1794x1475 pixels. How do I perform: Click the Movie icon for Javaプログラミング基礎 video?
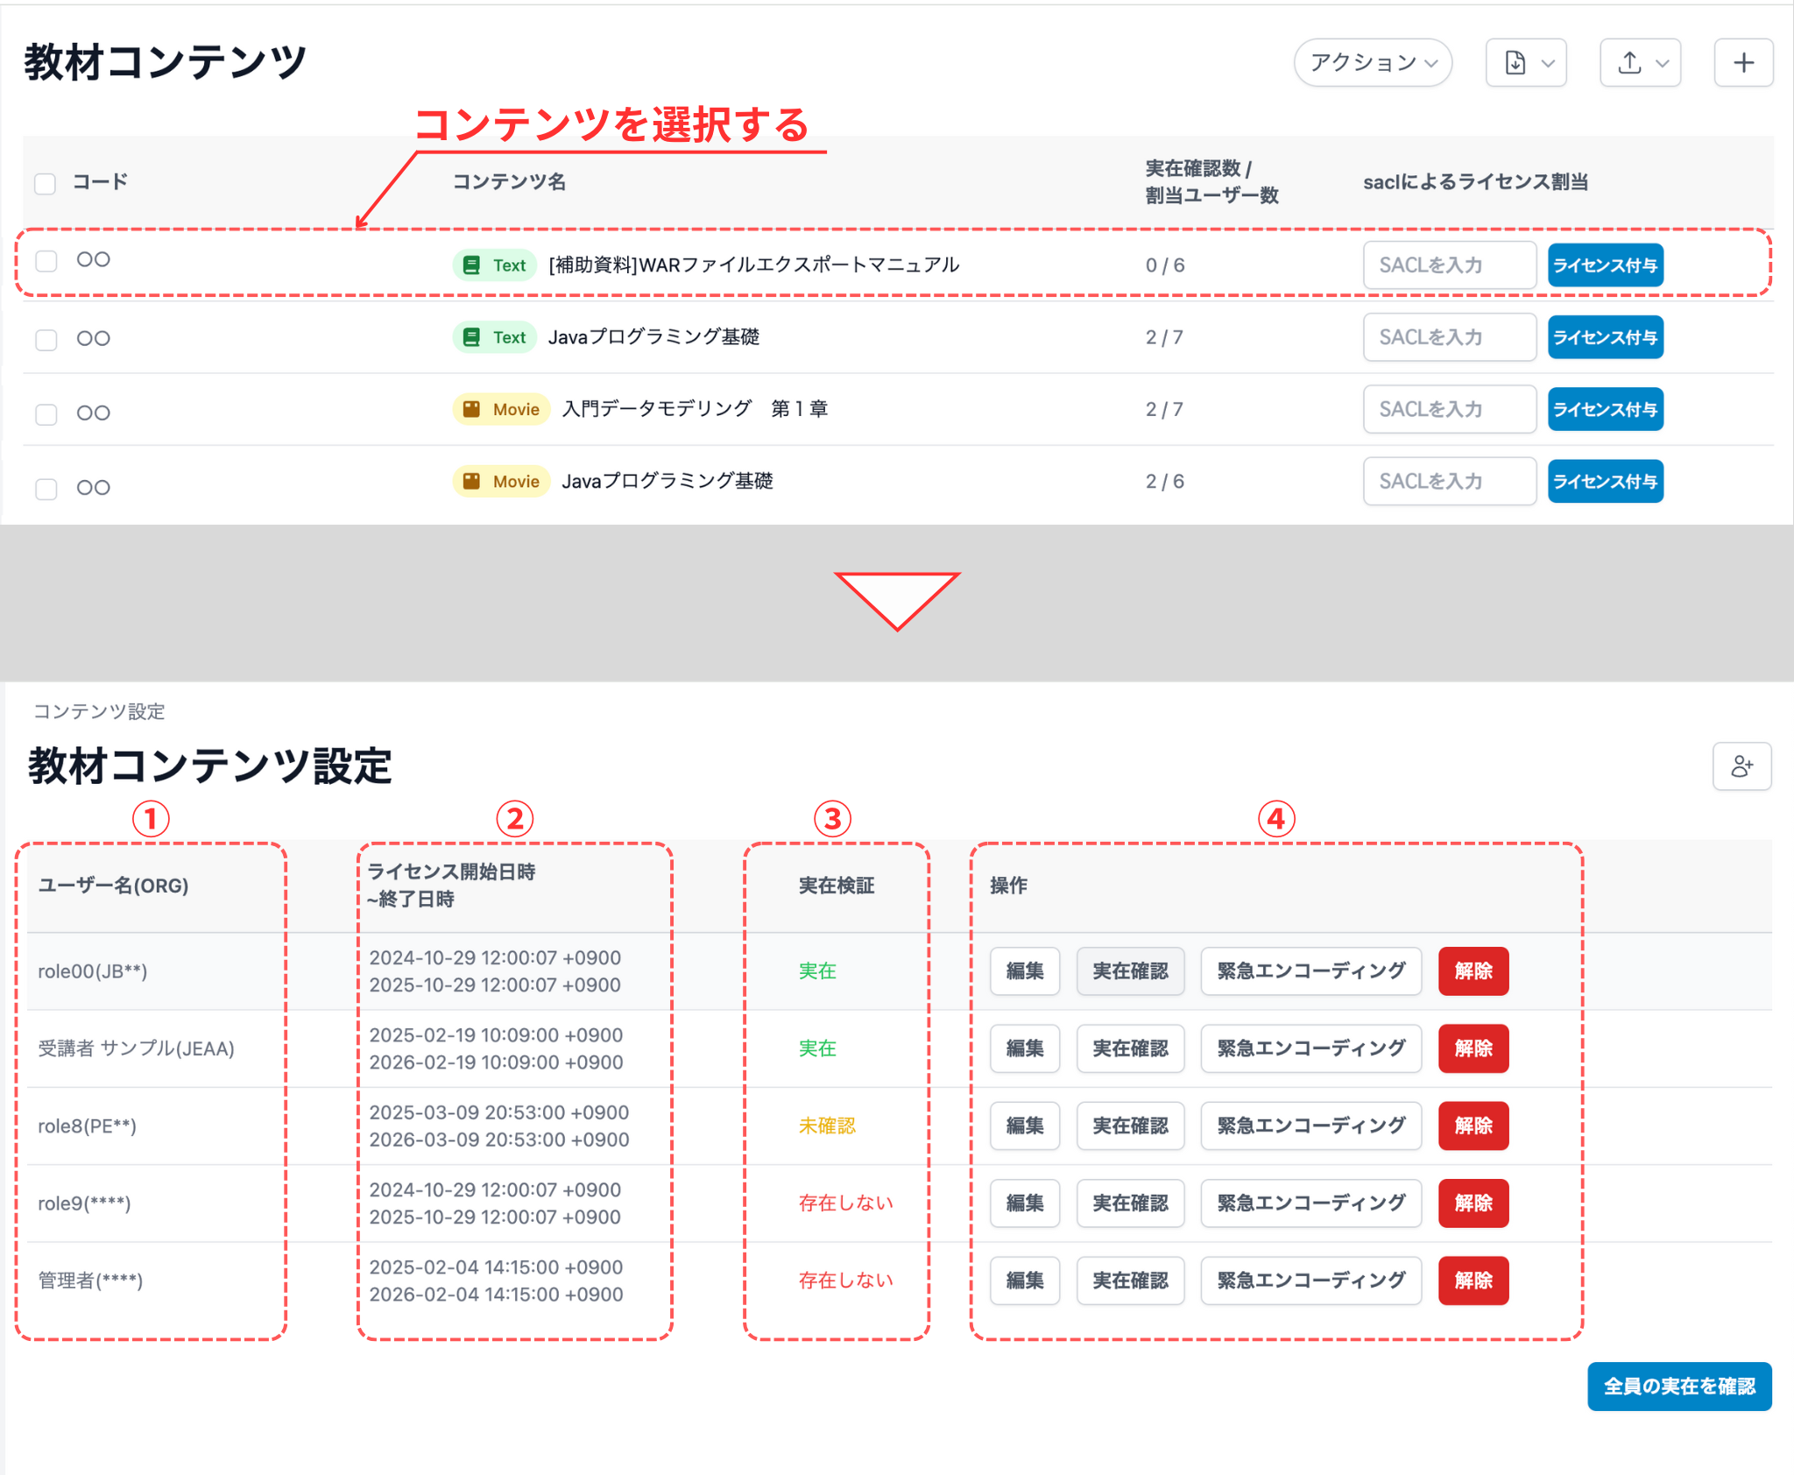(x=500, y=481)
